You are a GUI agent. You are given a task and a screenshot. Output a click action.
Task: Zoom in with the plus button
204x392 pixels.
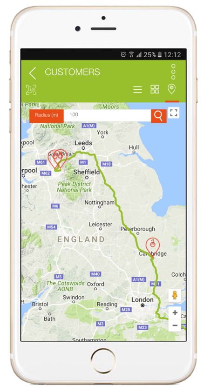point(175,312)
